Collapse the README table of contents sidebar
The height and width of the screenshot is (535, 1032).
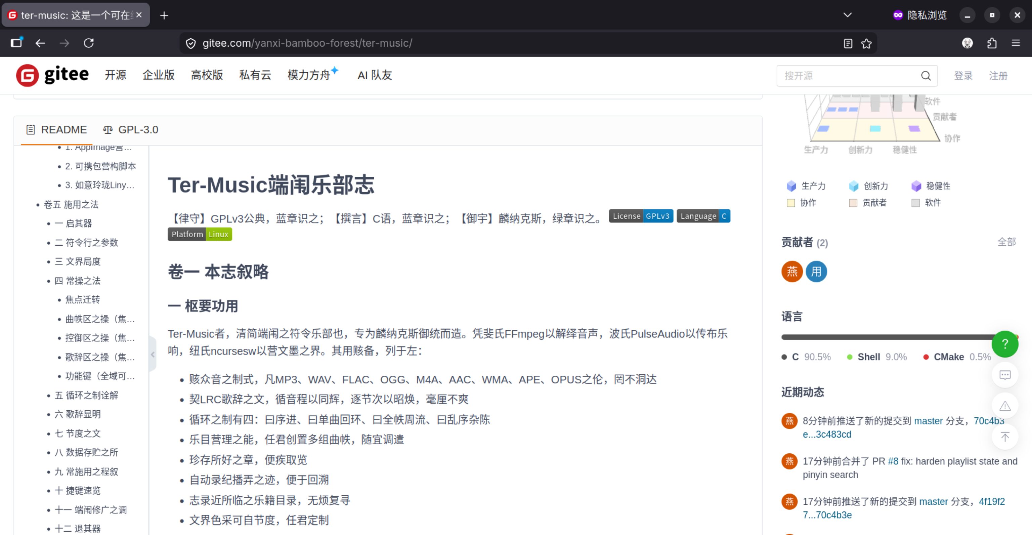152,354
